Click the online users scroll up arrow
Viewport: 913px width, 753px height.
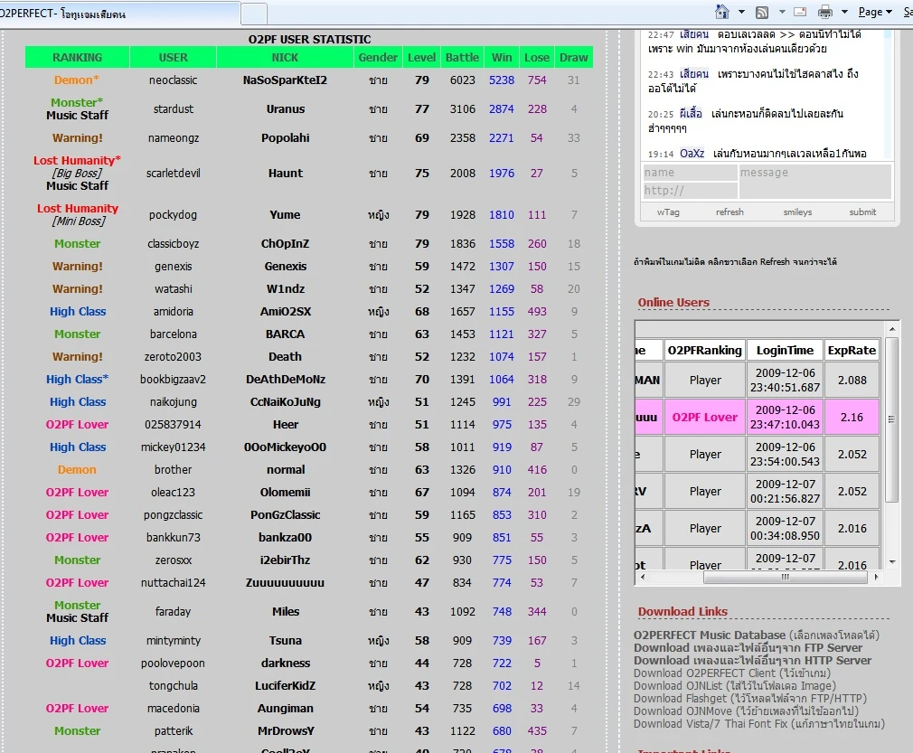(891, 330)
